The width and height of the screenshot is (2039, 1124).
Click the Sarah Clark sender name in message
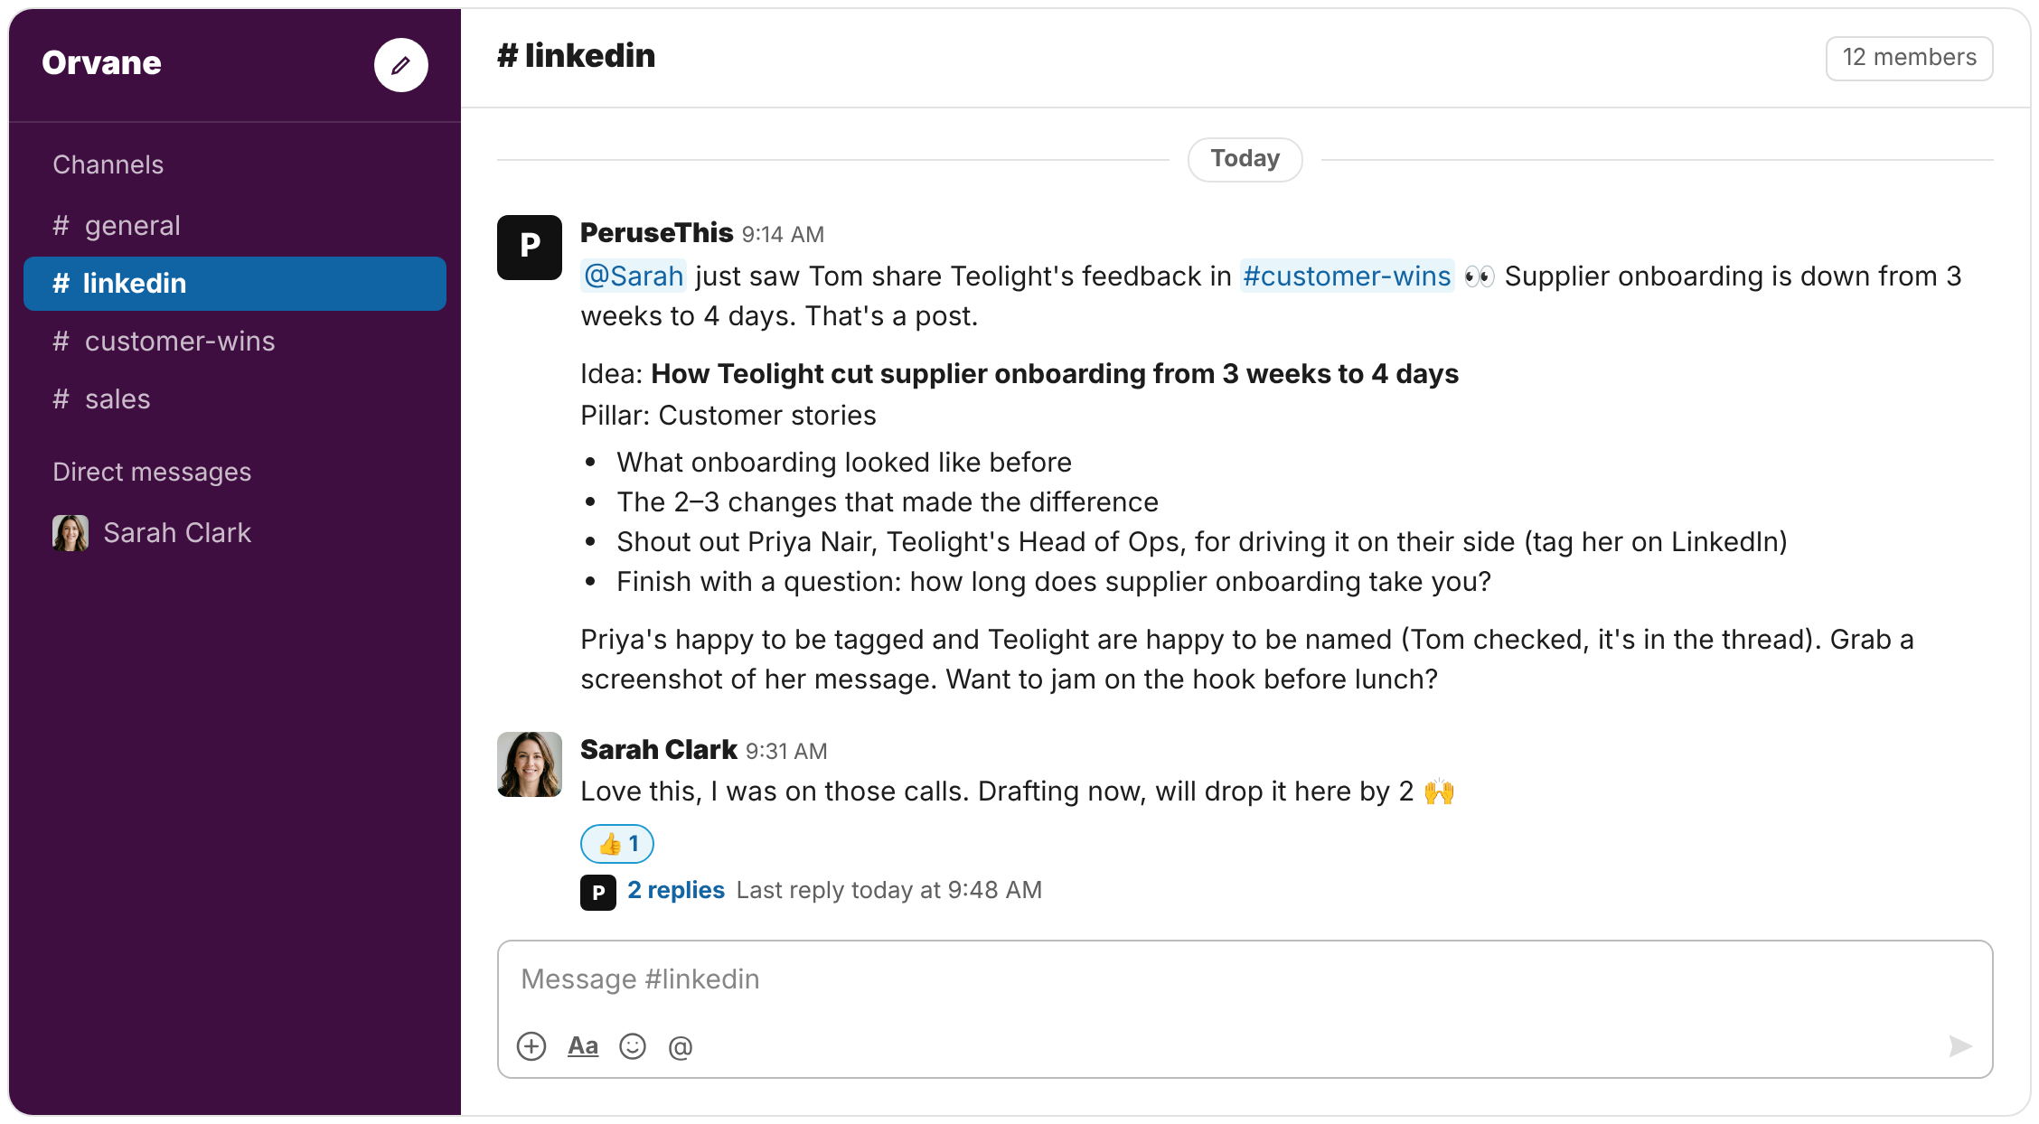pyautogui.click(x=659, y=750)
